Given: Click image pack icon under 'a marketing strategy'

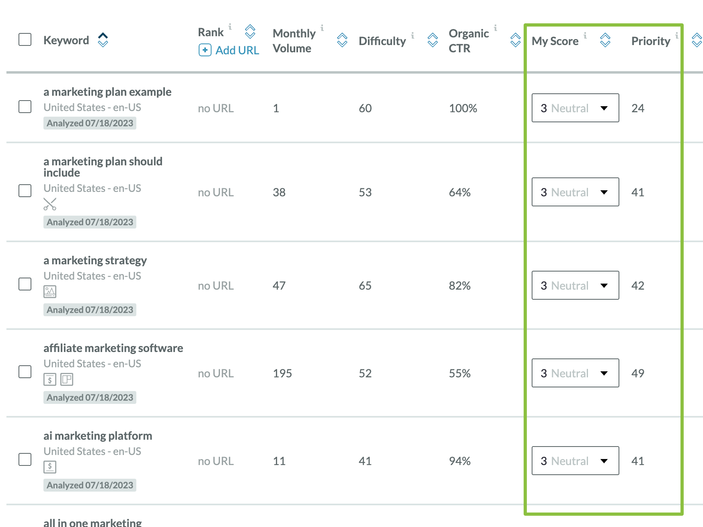Looking at the screenshot, I should coord(50,292).
